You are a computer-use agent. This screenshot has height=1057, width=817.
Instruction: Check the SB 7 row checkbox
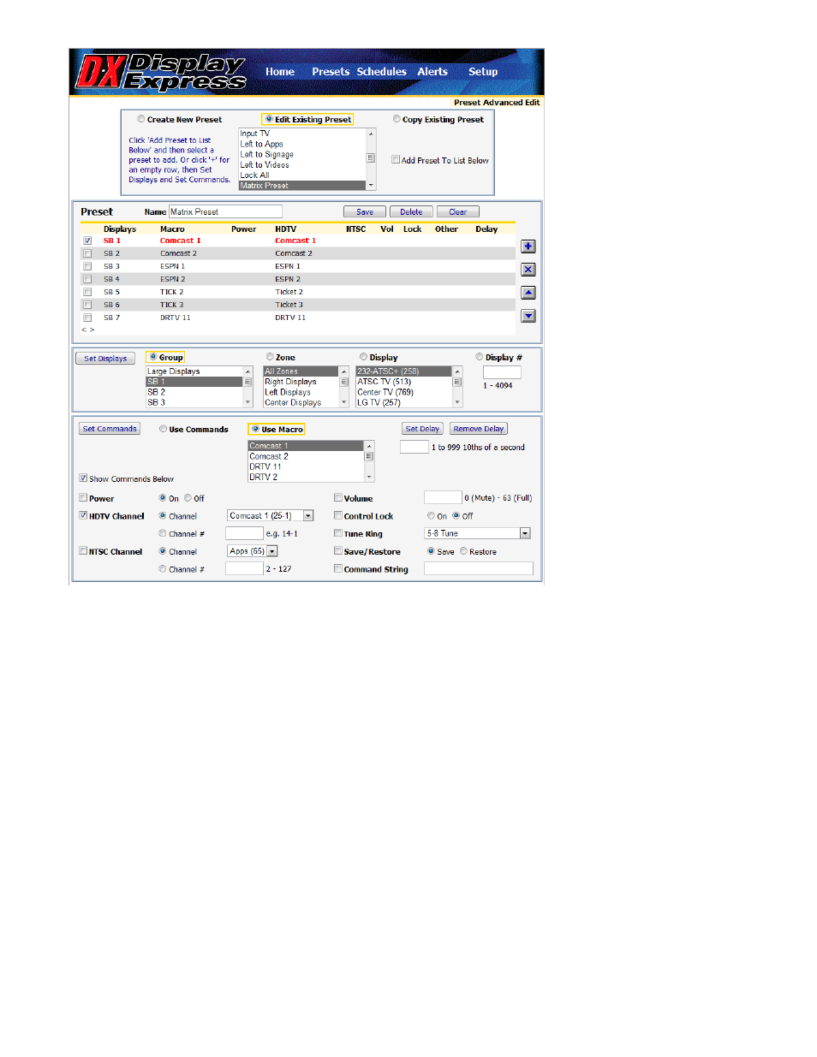tap(87, 318)
